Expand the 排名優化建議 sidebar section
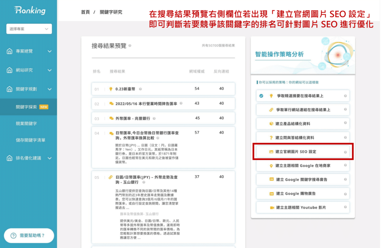The image size is (386, 248). 29,158
